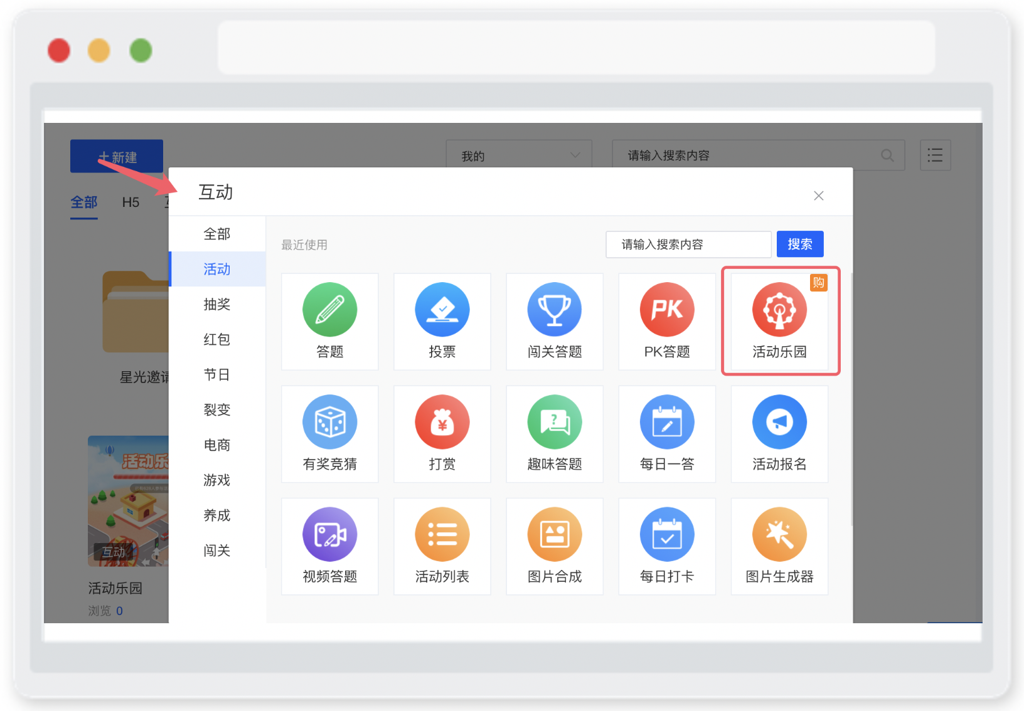The width and height of the screenshot is (1024, 711).
Task: Select the 活动乐园 component
Action: pyautogui.click(x=780, y=322)
